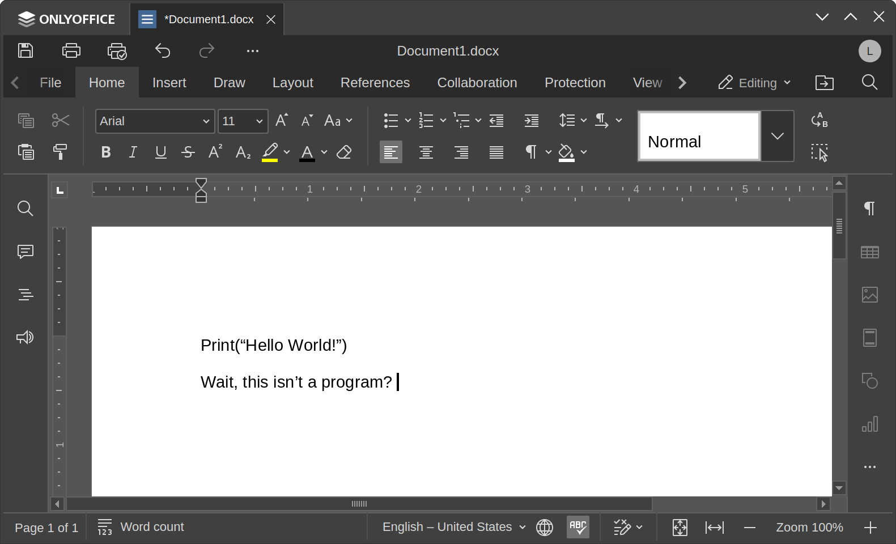The width and height of the screenshot is (896, 544).
Task: Switch to the Insert tab
Action: (x=169, y=83)
